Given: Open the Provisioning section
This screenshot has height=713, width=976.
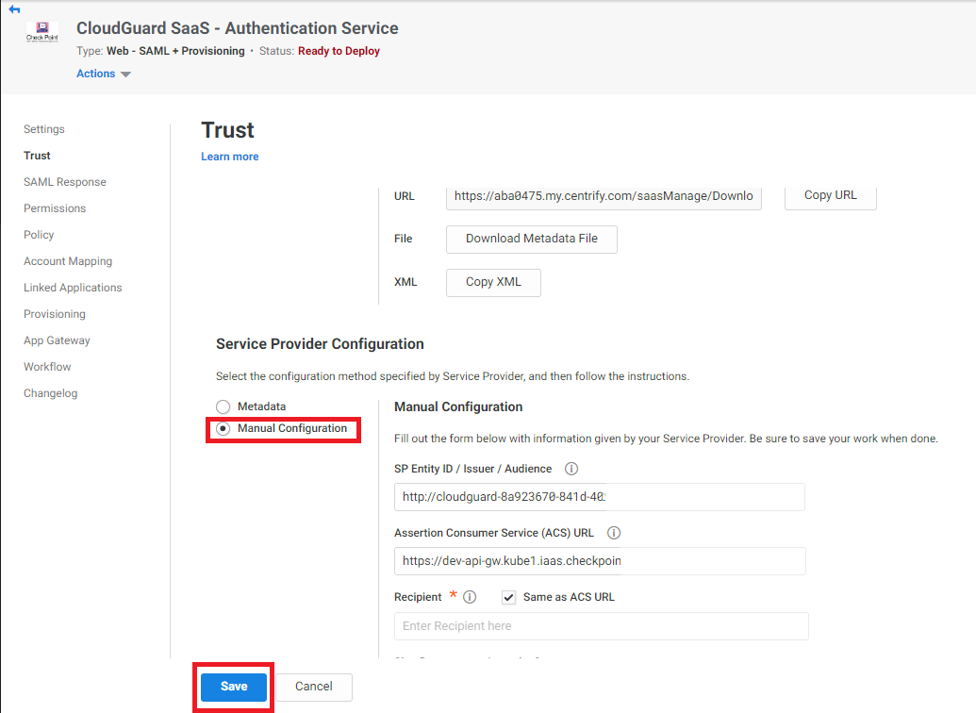Looking at the screenshot, I should point(55,314).
